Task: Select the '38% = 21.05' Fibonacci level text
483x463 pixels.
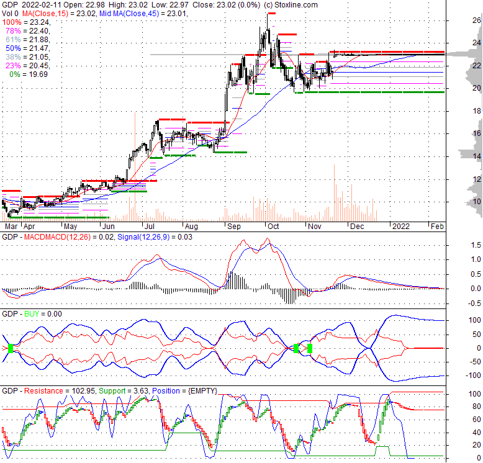Action: tap(28, 57)
